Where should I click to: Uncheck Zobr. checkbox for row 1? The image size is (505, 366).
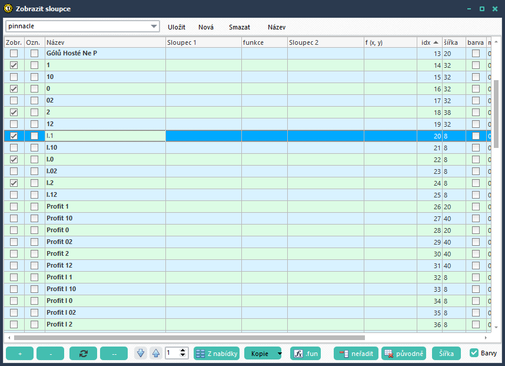pos(14,65)
